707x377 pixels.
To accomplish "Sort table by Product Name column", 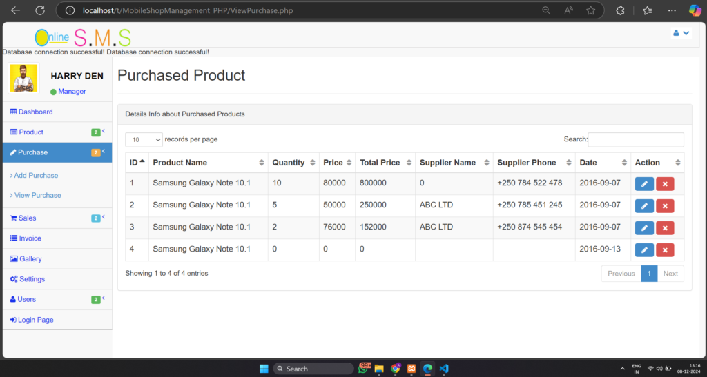I will coord(208,163).
